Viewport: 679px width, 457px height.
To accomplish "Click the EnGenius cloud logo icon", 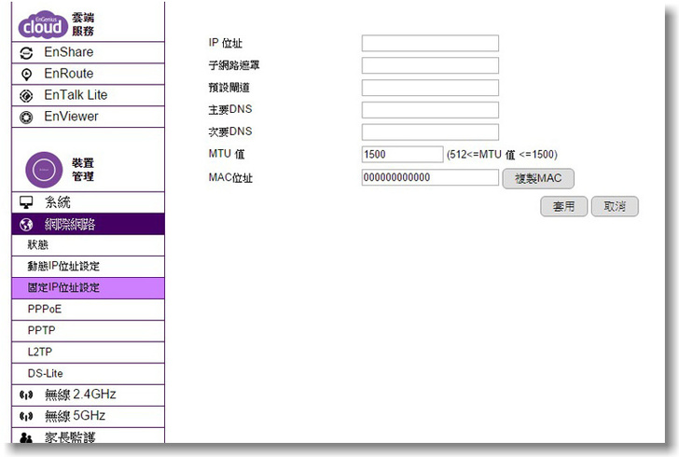I will (43, 24).
